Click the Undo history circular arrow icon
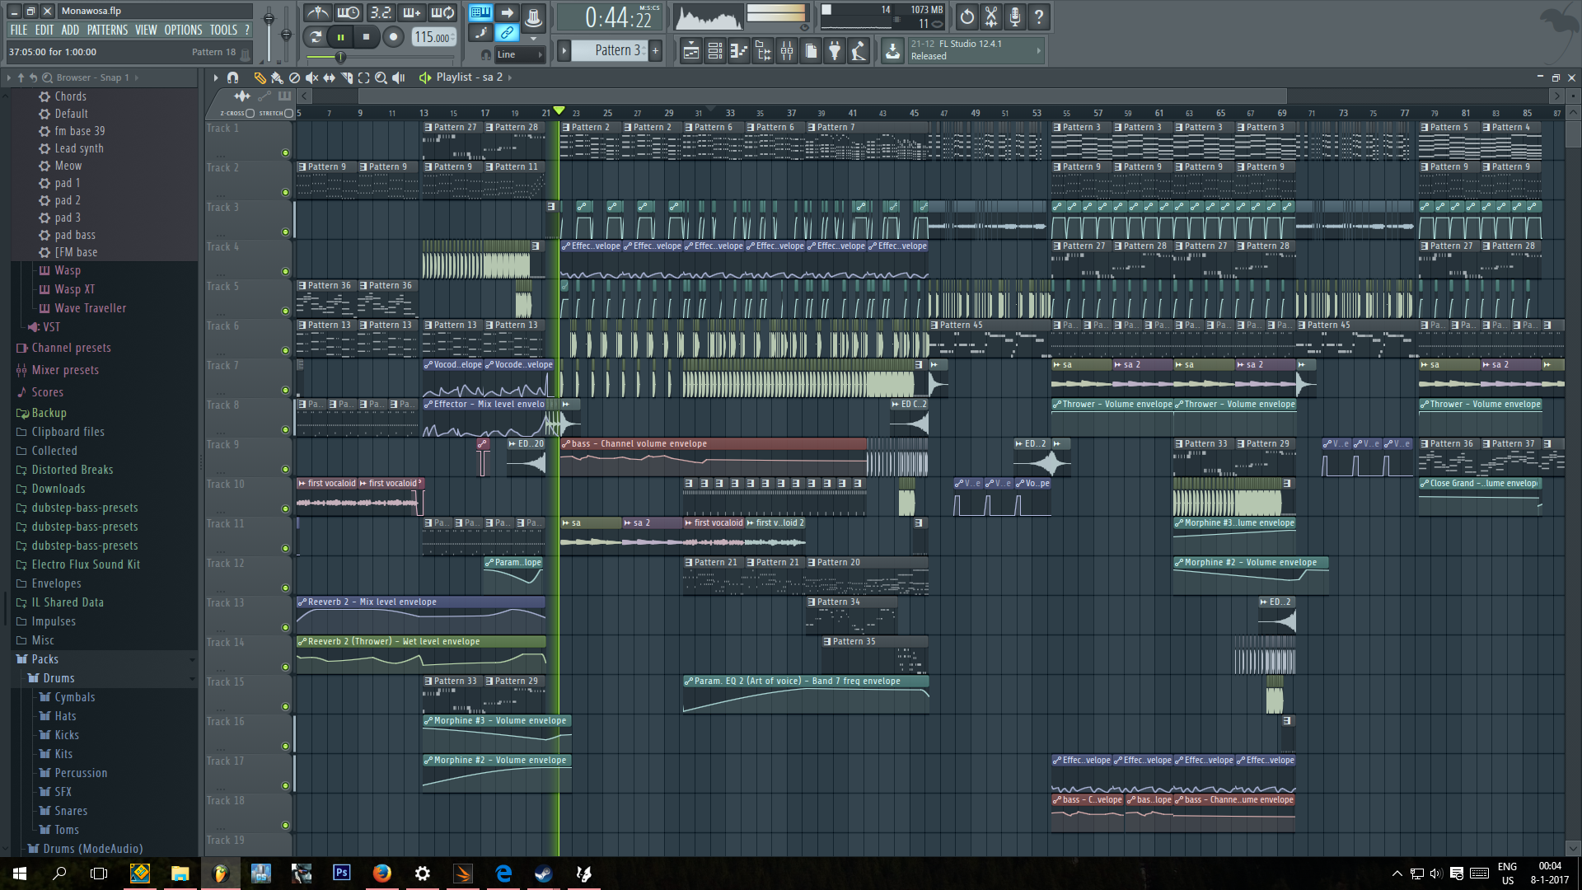1582x890 pixels. tap(967, 16)
